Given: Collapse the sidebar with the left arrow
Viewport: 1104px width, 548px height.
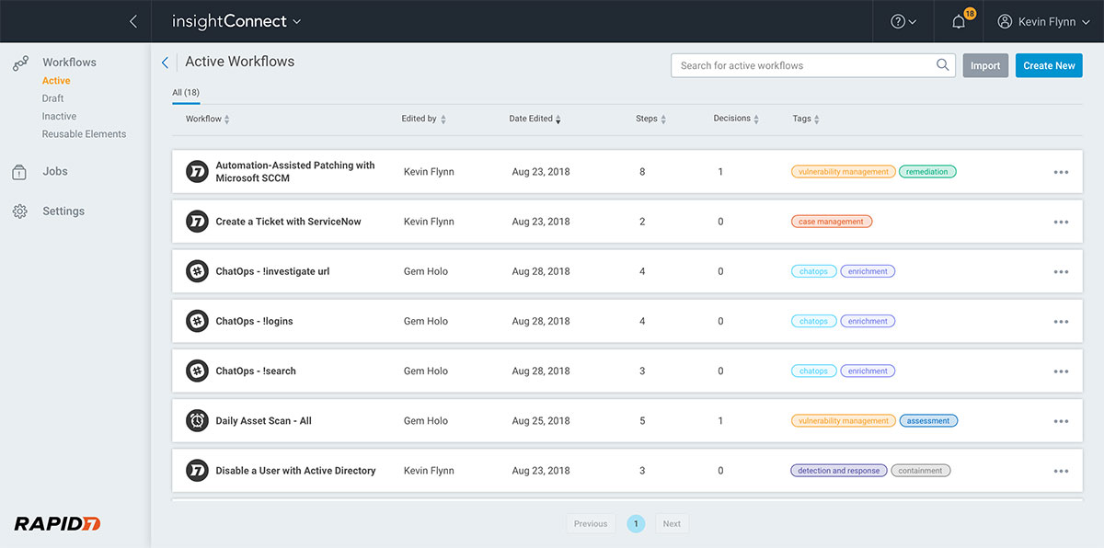Looking at the screenshot, I should [133, 21].
